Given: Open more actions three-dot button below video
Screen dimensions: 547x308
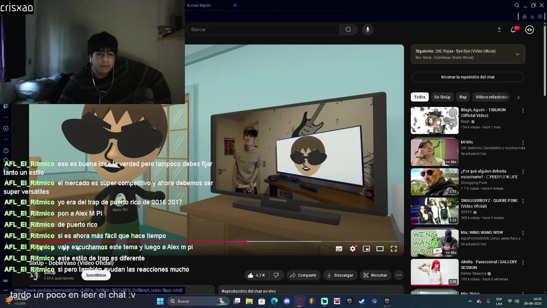Looking at the screenshot, I should point(399,275).
